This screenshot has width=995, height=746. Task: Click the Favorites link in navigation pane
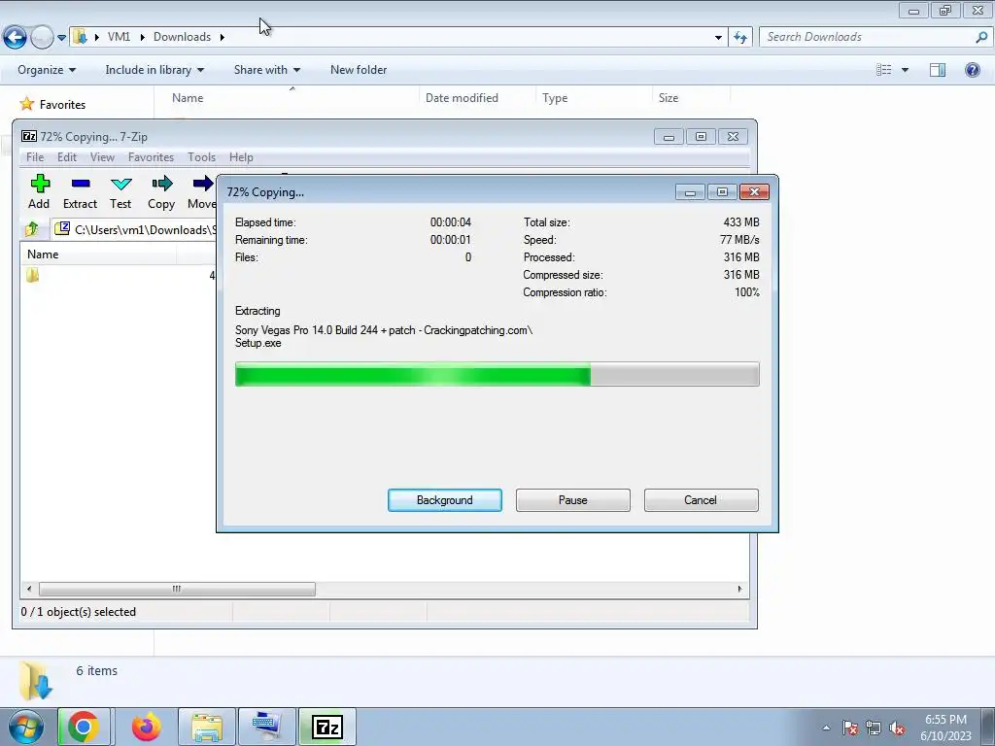pos(62,105)
